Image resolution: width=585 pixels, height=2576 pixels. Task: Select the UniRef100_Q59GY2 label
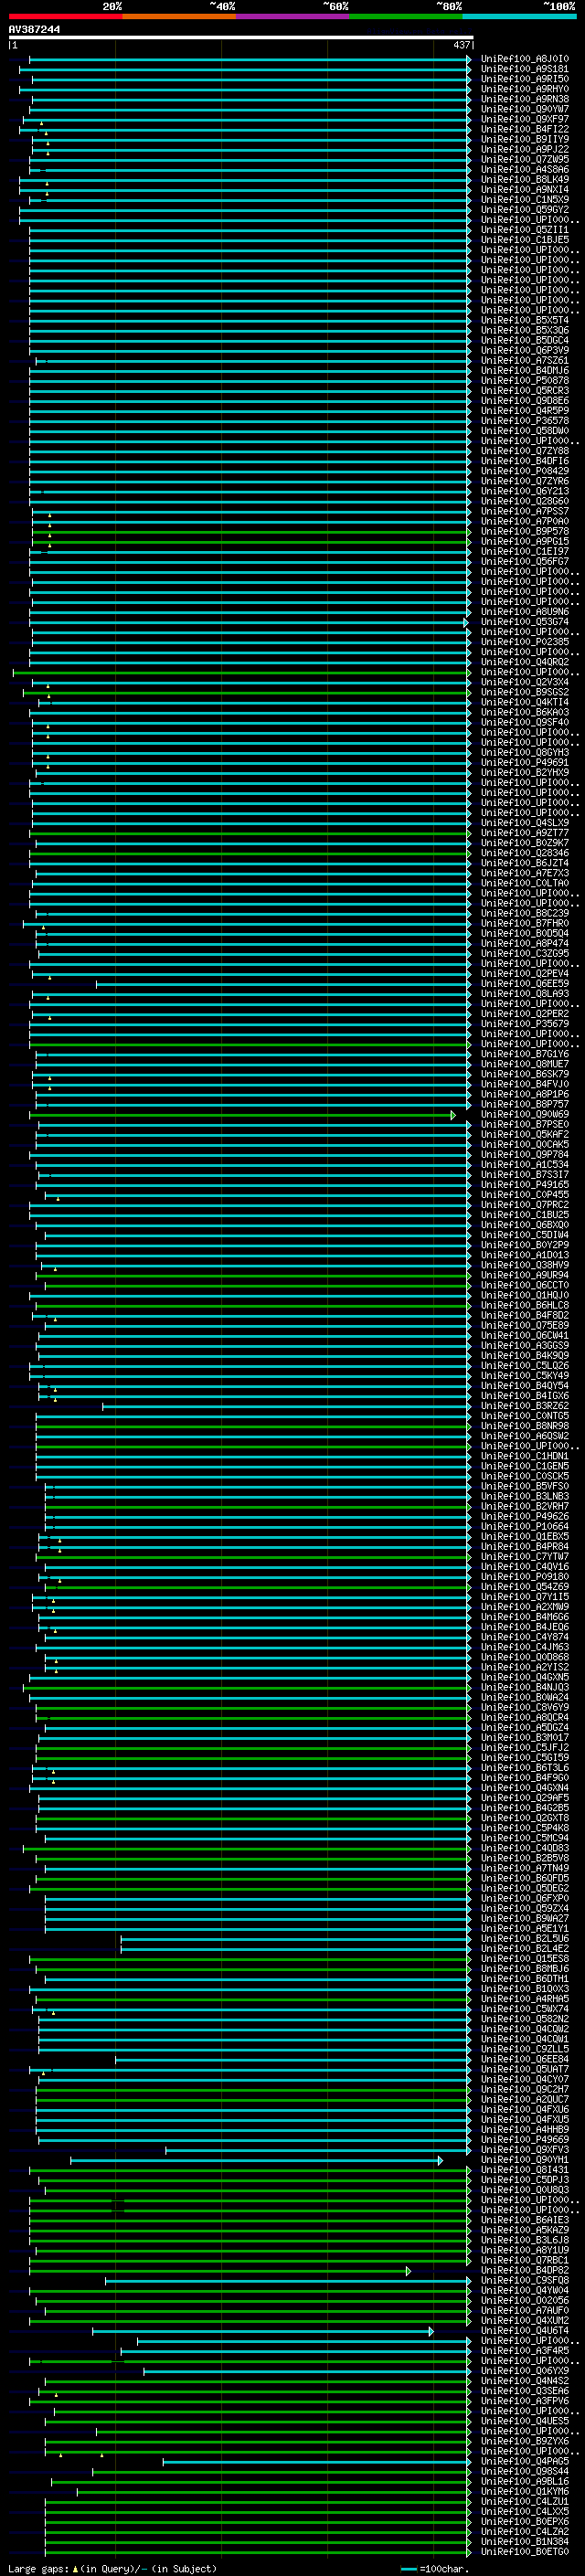pos(525,210)
